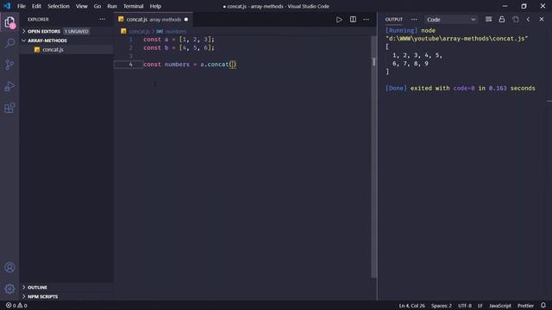Screen dimensions: 552x310
Task: Click the '1 UNSAVED' badge
Action: tap(77, 31)
